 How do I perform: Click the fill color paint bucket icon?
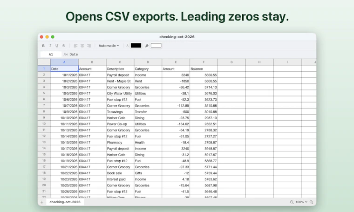tap(147, 46)
